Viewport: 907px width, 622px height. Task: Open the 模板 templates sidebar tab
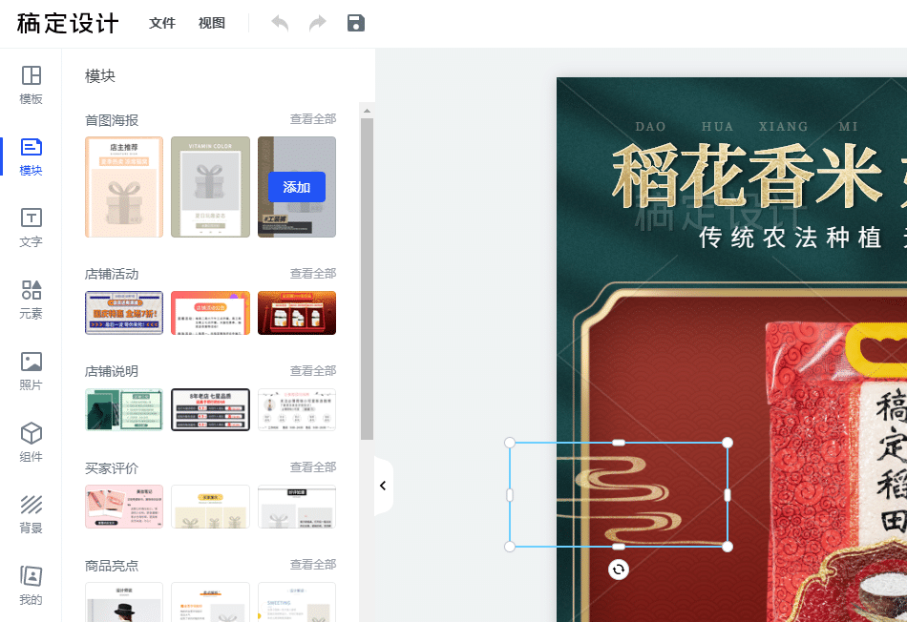coord(31,85)
